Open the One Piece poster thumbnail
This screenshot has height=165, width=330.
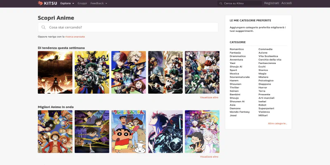pos(55,131)
